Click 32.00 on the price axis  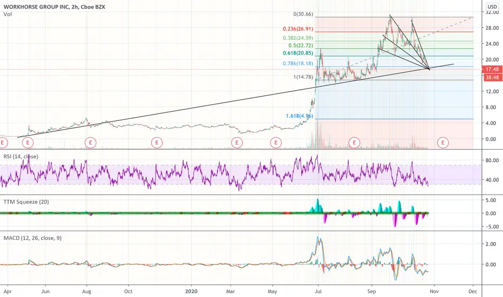tap(492, 12)
